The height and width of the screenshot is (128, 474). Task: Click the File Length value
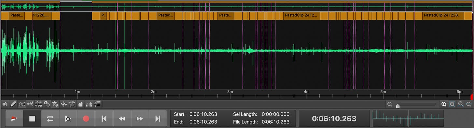click(276, 122)
